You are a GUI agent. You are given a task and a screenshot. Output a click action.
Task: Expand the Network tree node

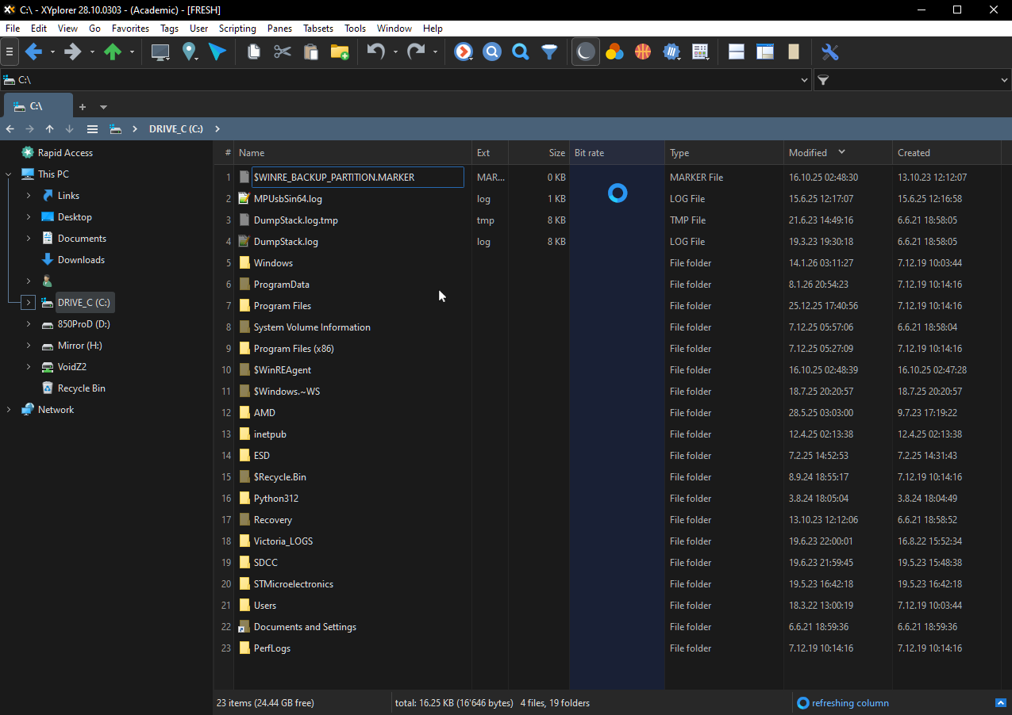click(x=9, y=410)
